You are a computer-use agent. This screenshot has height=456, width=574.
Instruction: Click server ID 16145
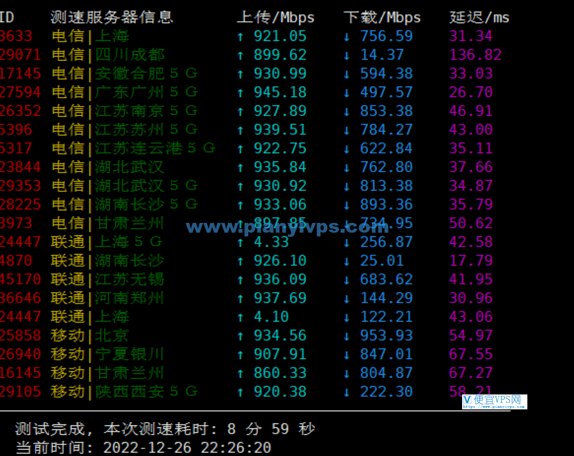[21, 373]
